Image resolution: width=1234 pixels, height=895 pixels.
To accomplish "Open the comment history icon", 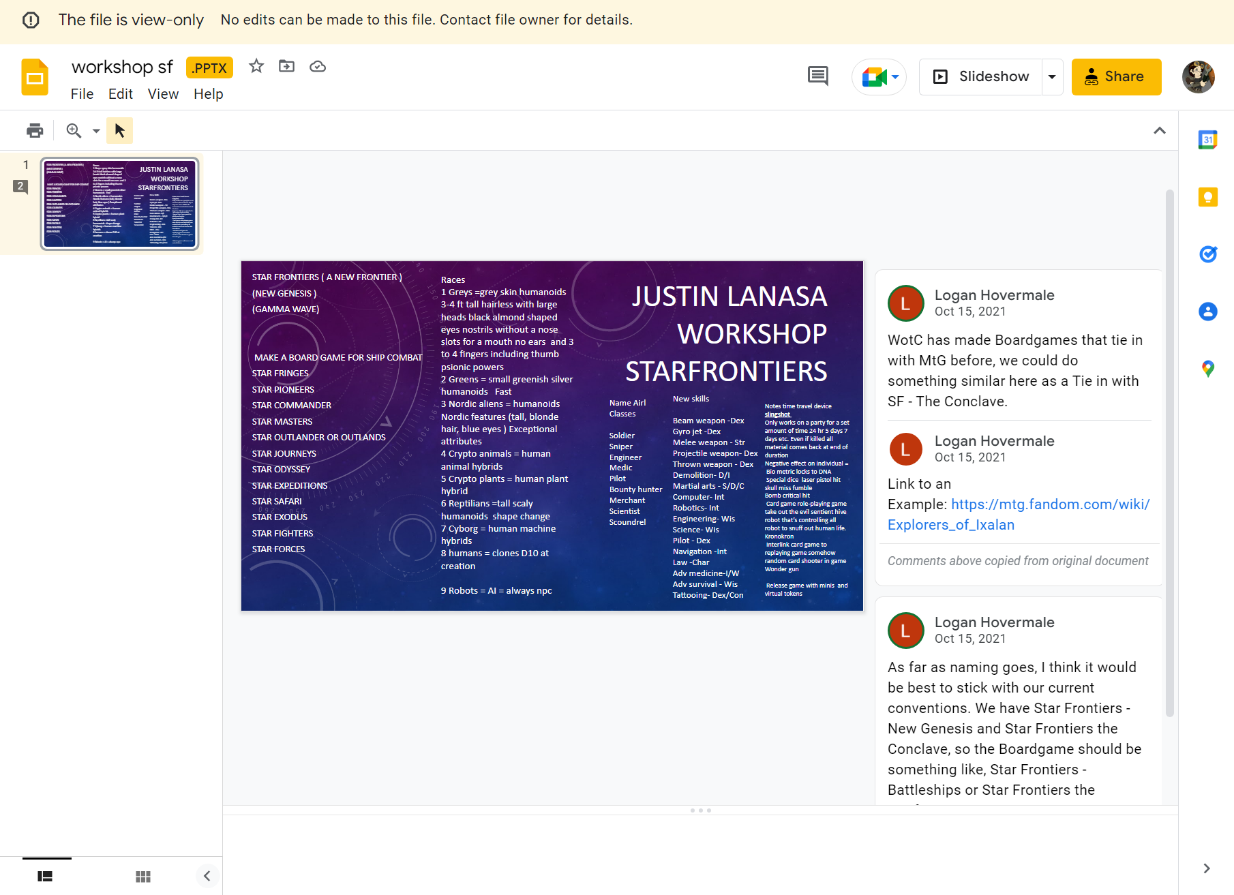I will pos(817,76).
